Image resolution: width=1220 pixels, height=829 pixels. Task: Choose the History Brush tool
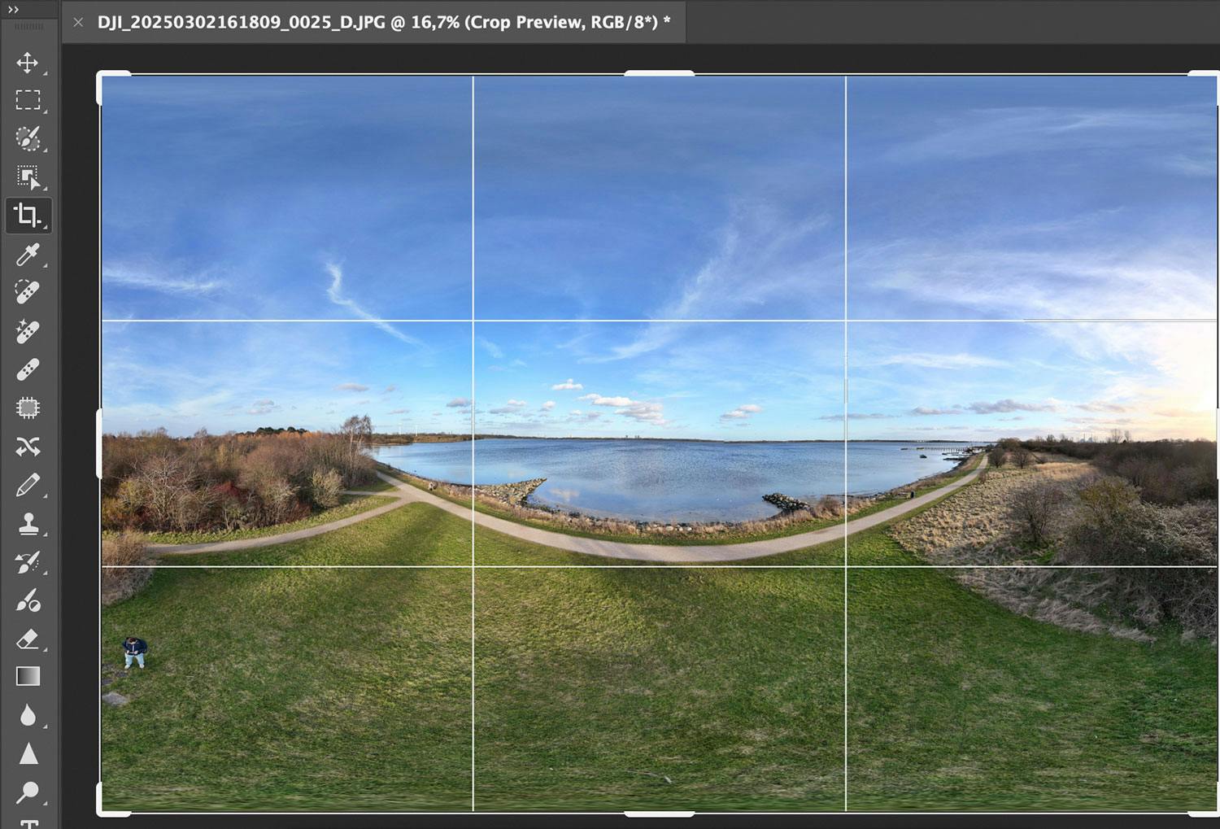(x=28, y=562)
